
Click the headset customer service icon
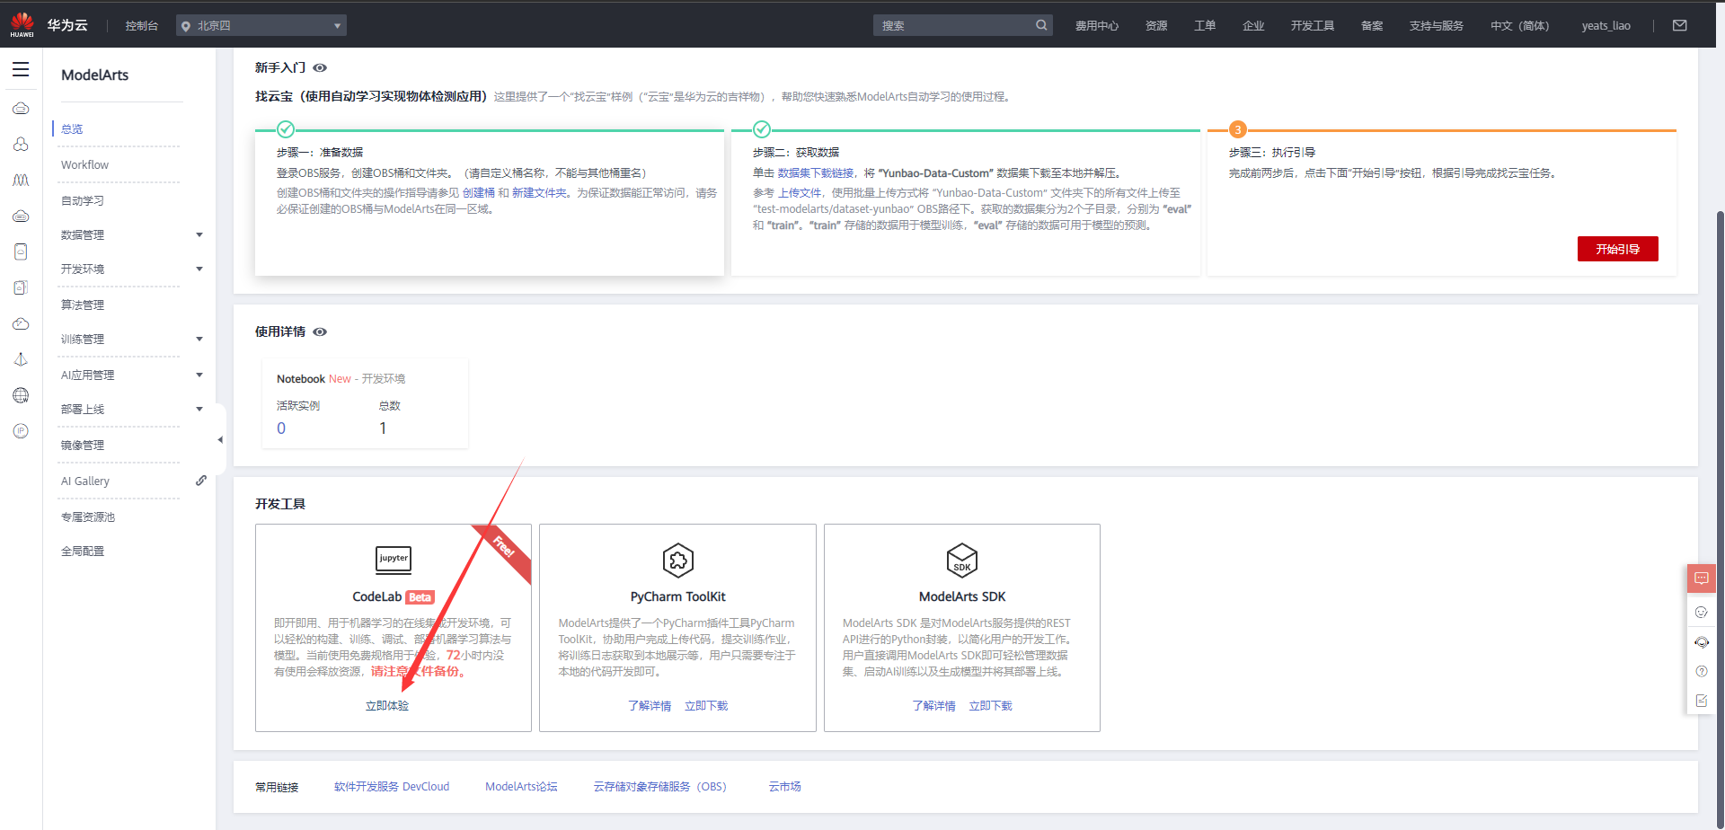click(x=1702, y=642)
